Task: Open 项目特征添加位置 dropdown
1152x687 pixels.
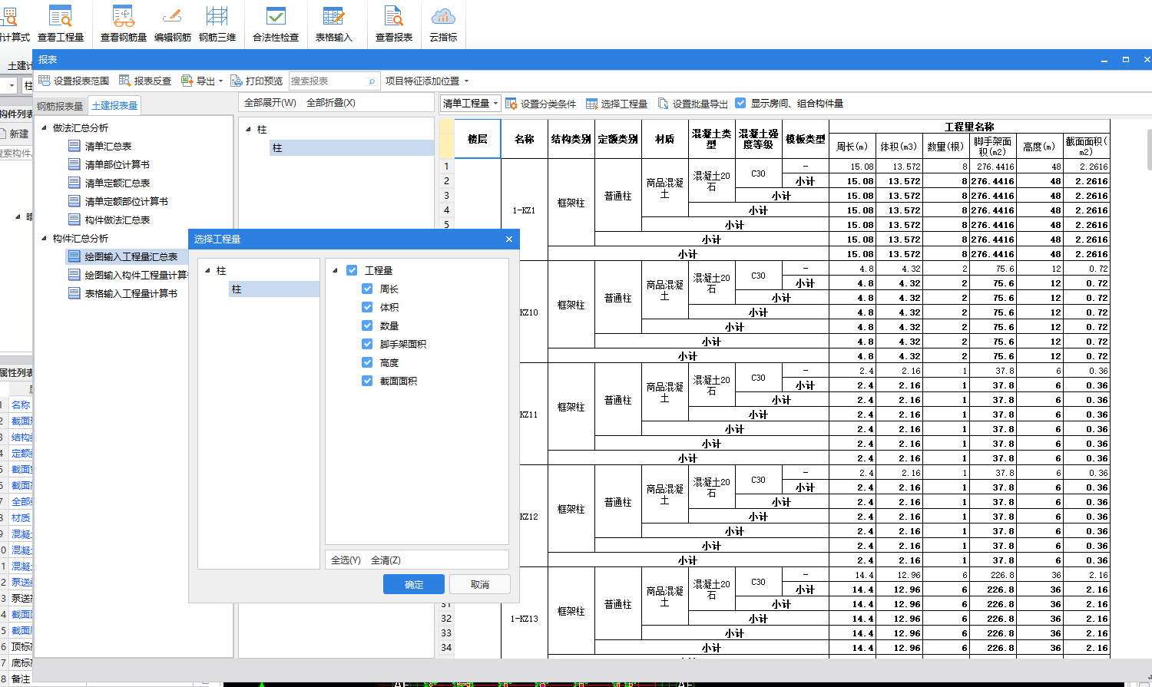Action: pos(426,81)
